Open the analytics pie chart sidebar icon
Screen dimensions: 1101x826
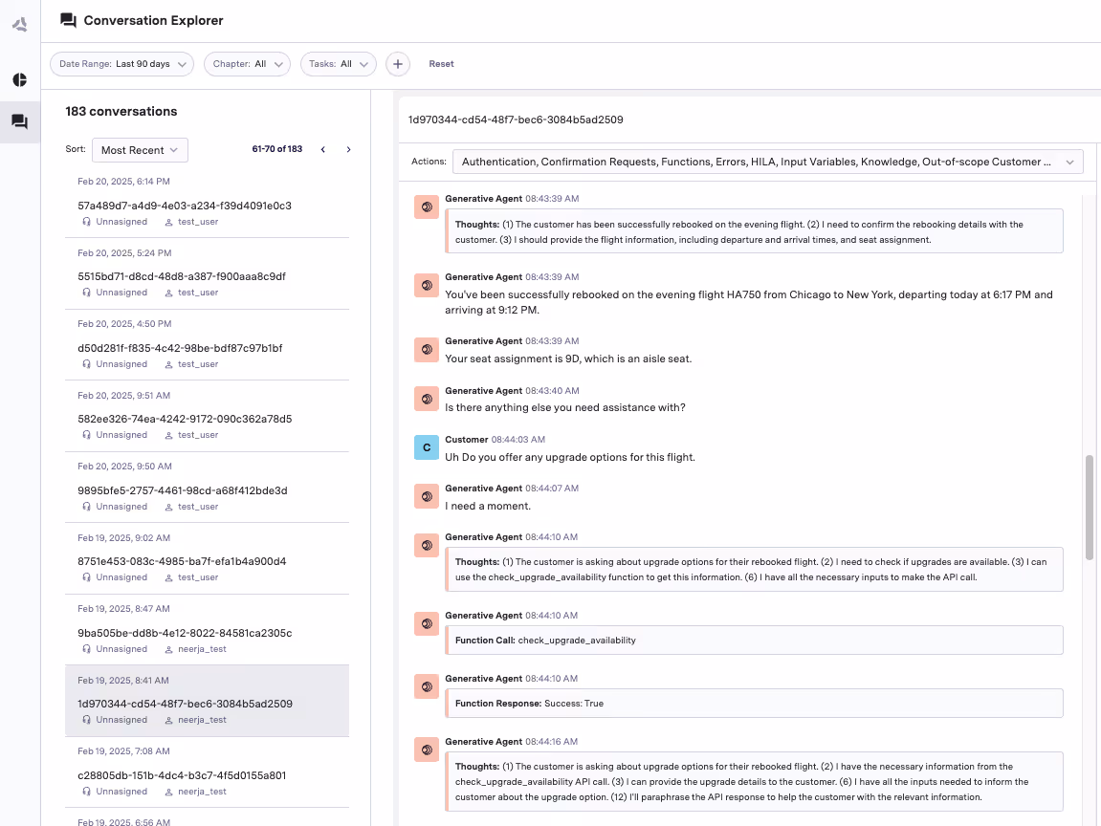coord(20,80)
